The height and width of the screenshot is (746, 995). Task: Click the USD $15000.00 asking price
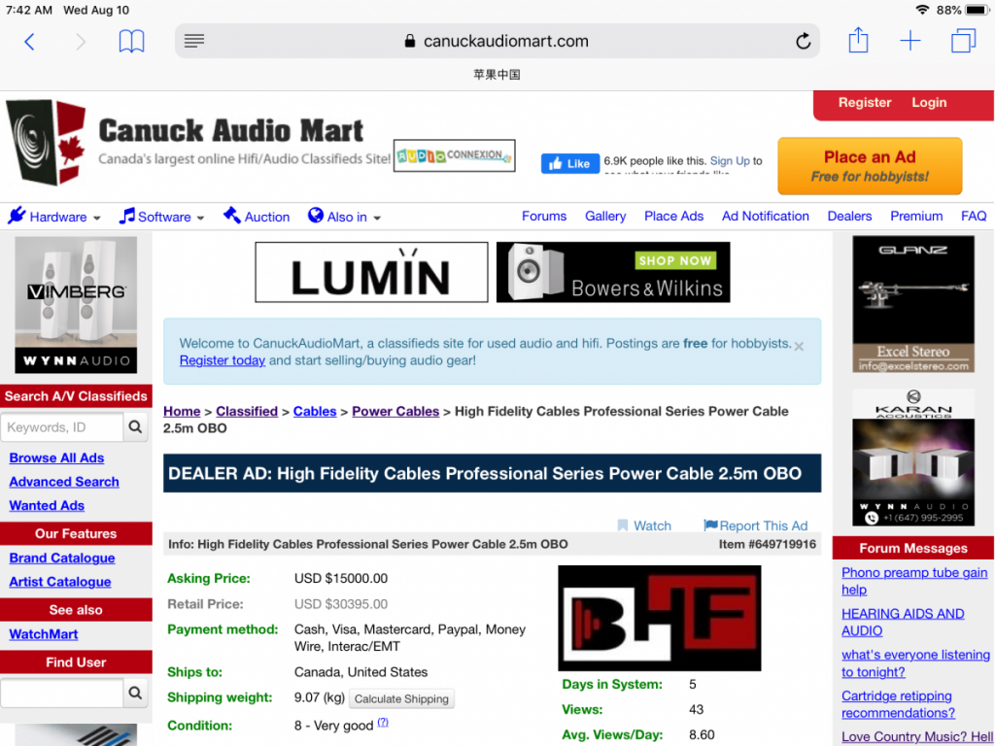coord(341,579)
